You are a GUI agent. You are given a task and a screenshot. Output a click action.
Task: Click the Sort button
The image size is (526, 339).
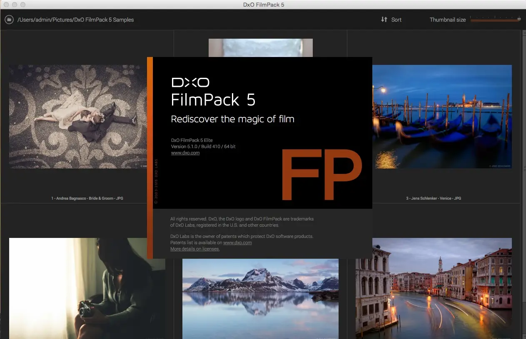click(x=391, y=20)
